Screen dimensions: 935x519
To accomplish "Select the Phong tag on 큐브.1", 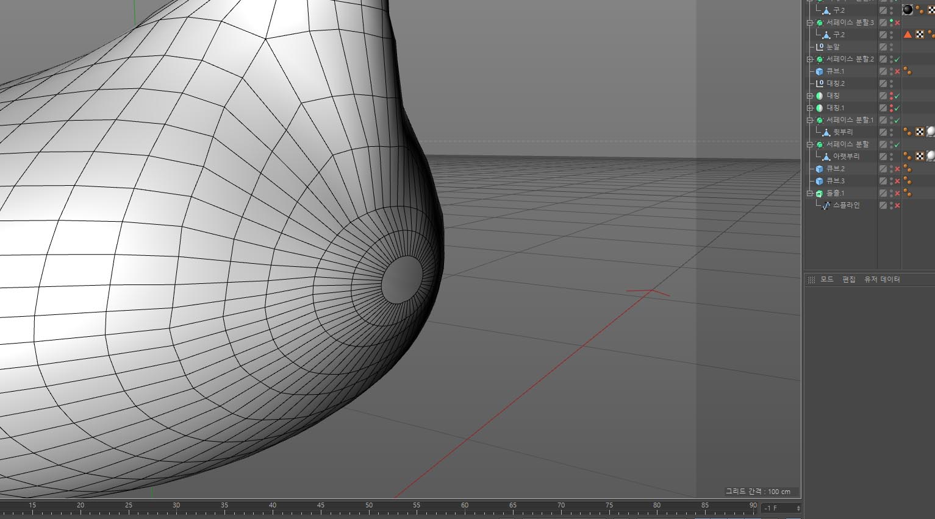I will [x=908, y=71].
